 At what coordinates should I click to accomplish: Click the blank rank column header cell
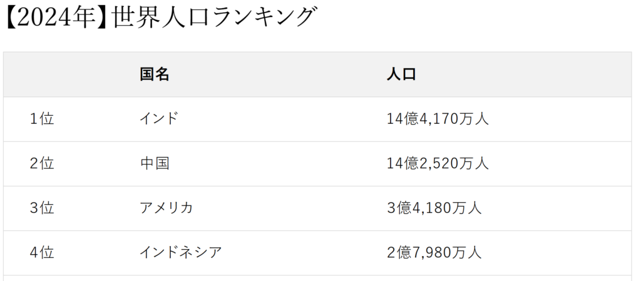coord(63,74)
